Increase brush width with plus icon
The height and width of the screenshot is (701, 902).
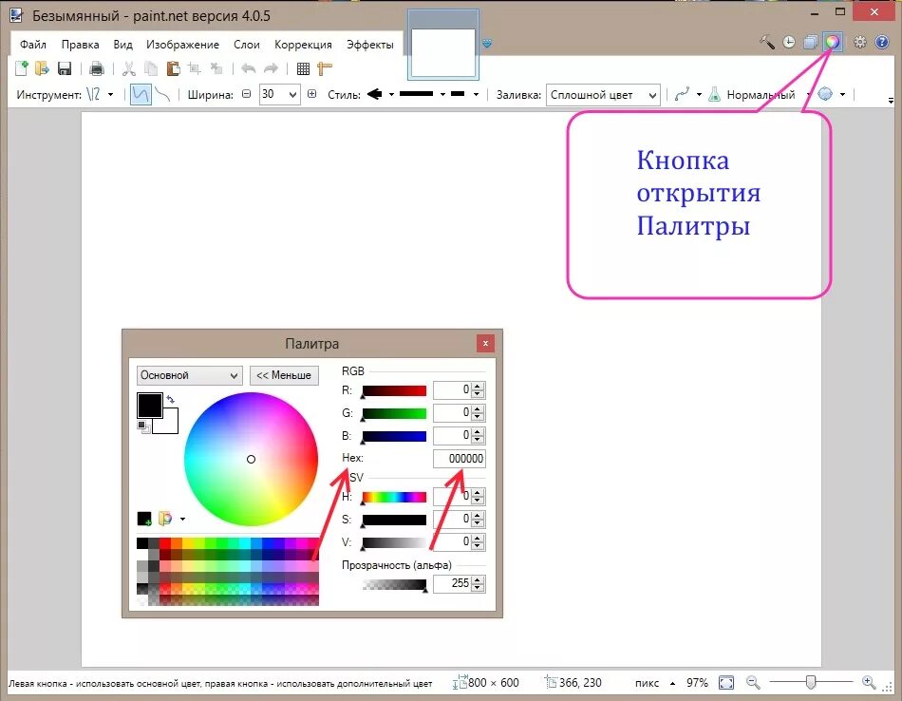coord(311,94)
